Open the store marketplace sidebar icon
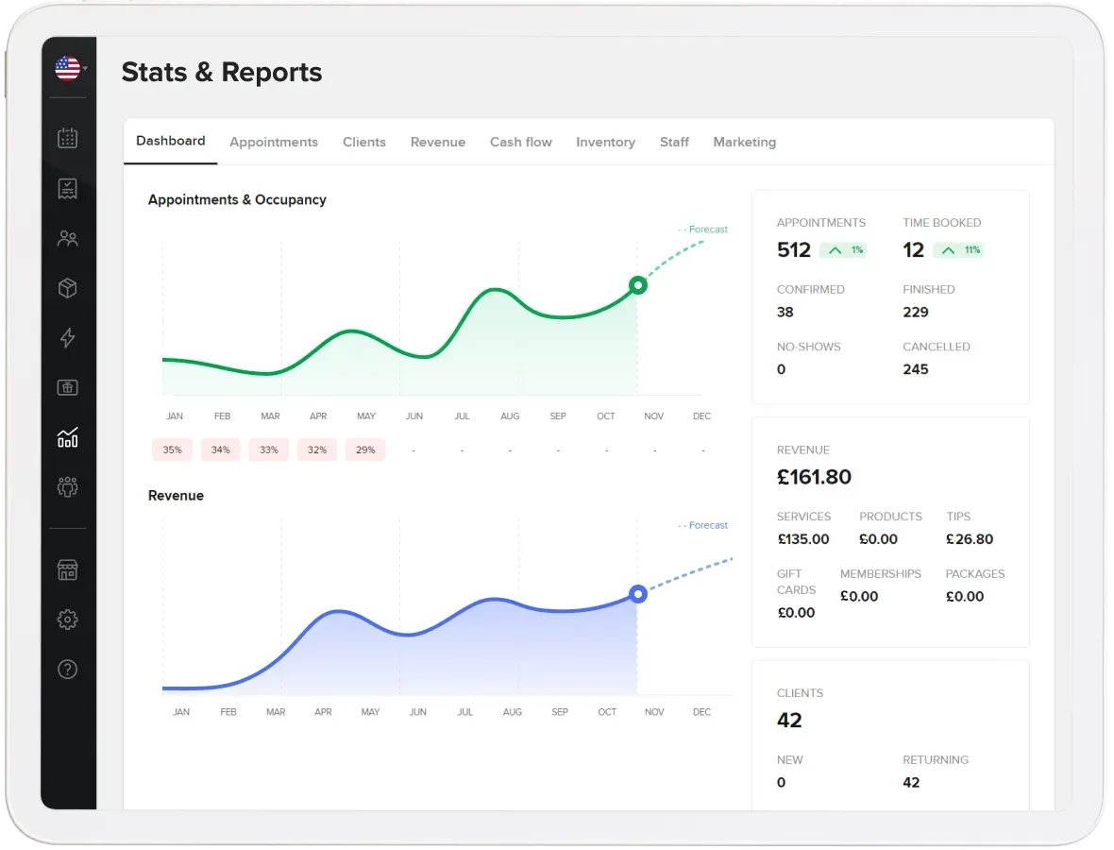This screenshot has height=850, width=1114. (x=68, y=570)
